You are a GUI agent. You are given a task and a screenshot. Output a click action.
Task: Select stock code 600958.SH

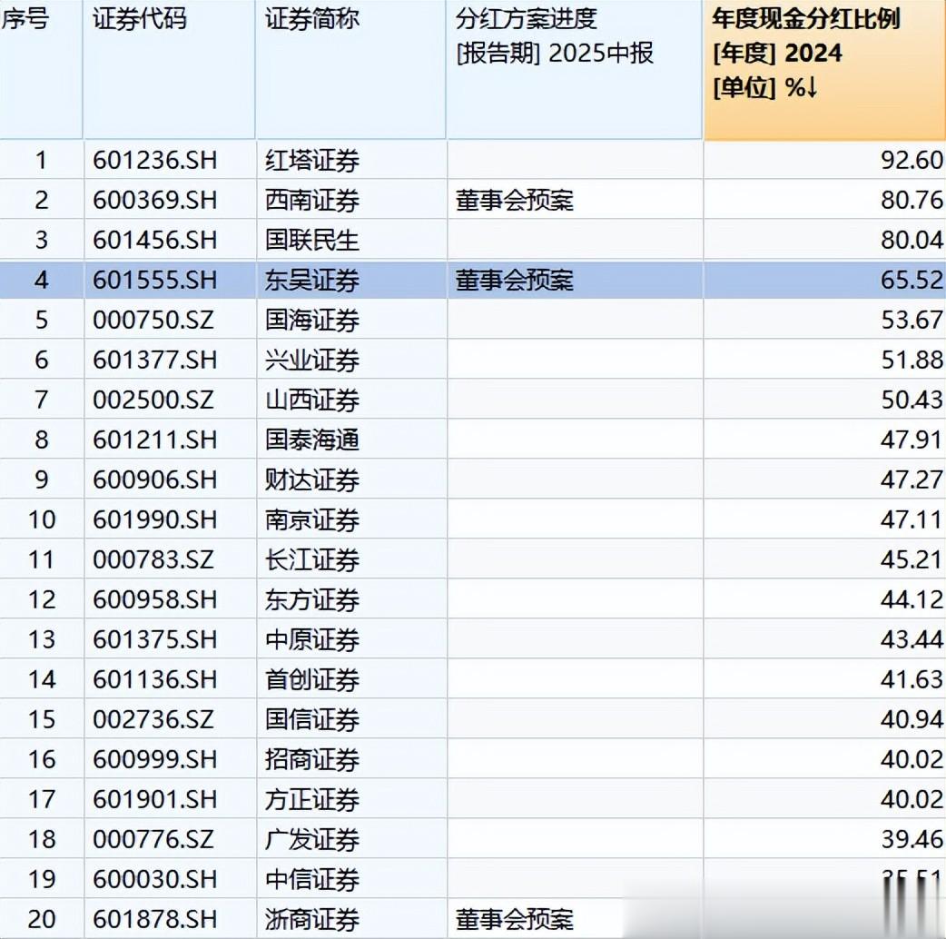[x=155, y=599]
